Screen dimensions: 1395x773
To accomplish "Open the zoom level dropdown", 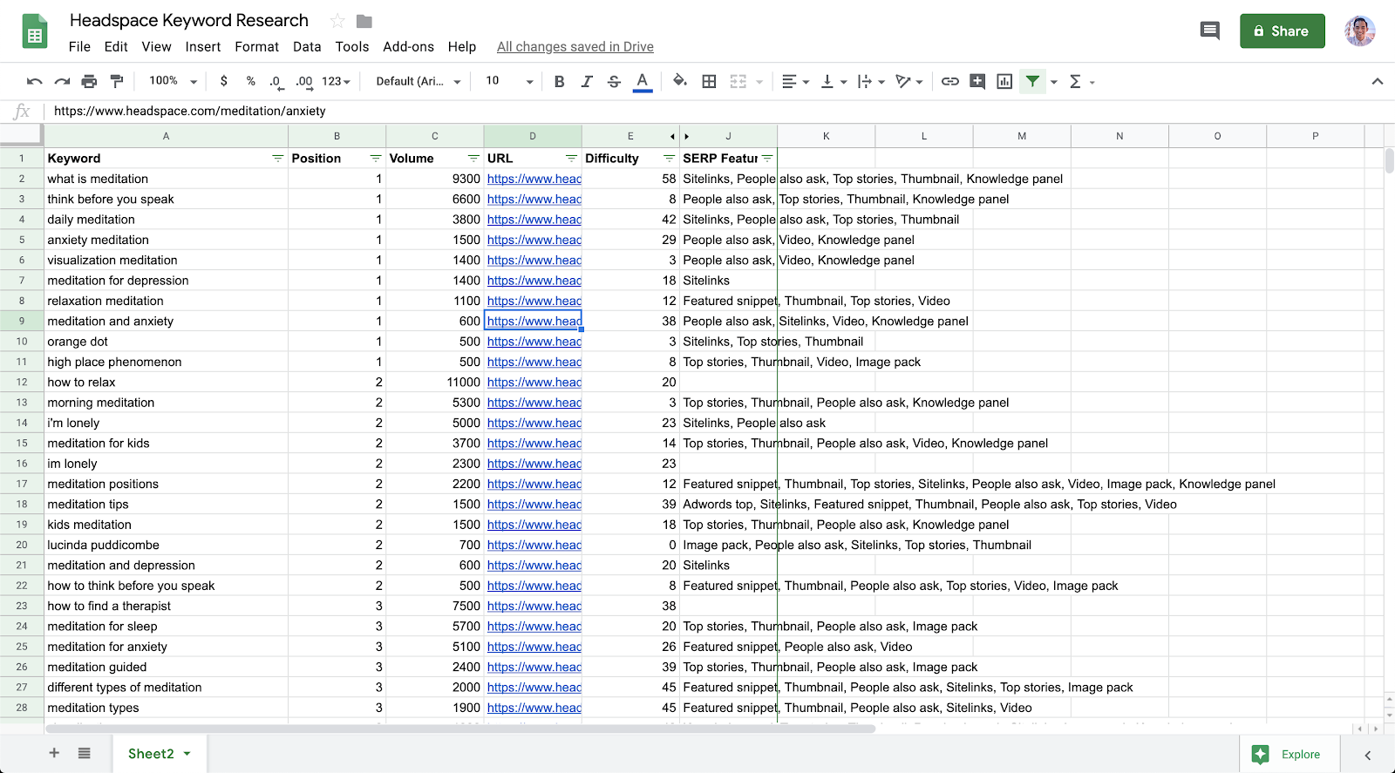I will click(x=173, y=81).
